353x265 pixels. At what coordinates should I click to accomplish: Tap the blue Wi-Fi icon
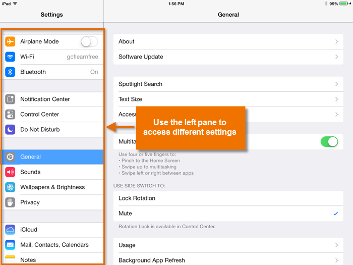[x=10, y=57]
